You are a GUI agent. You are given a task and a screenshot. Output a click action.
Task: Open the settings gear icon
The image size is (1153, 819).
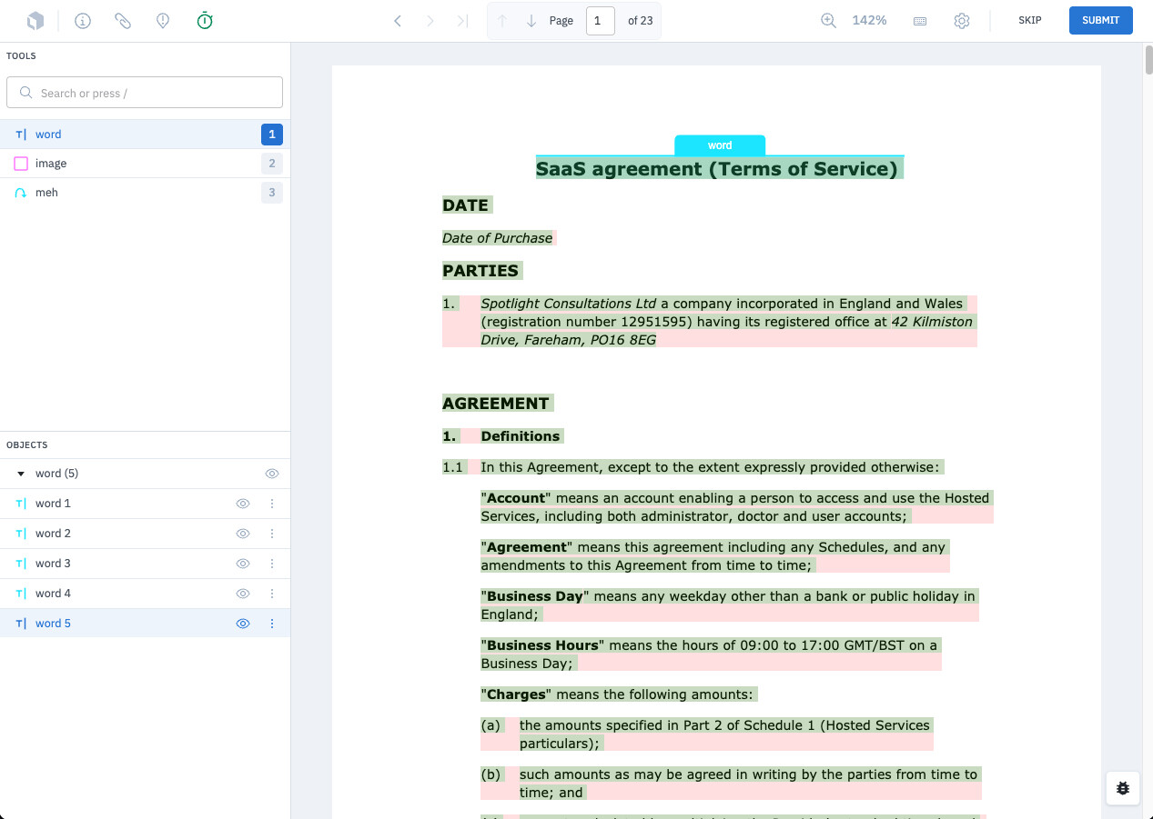click(x=962, y=21)
